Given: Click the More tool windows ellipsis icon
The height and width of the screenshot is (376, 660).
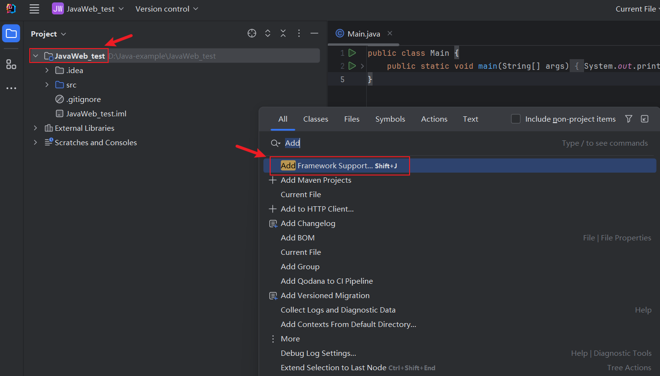Looking at the screenshot, I should pyautogui.click(x=11, y=88).
